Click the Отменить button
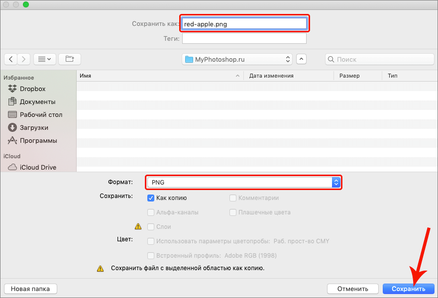438x298 pixels. click(x=352, y=289)
